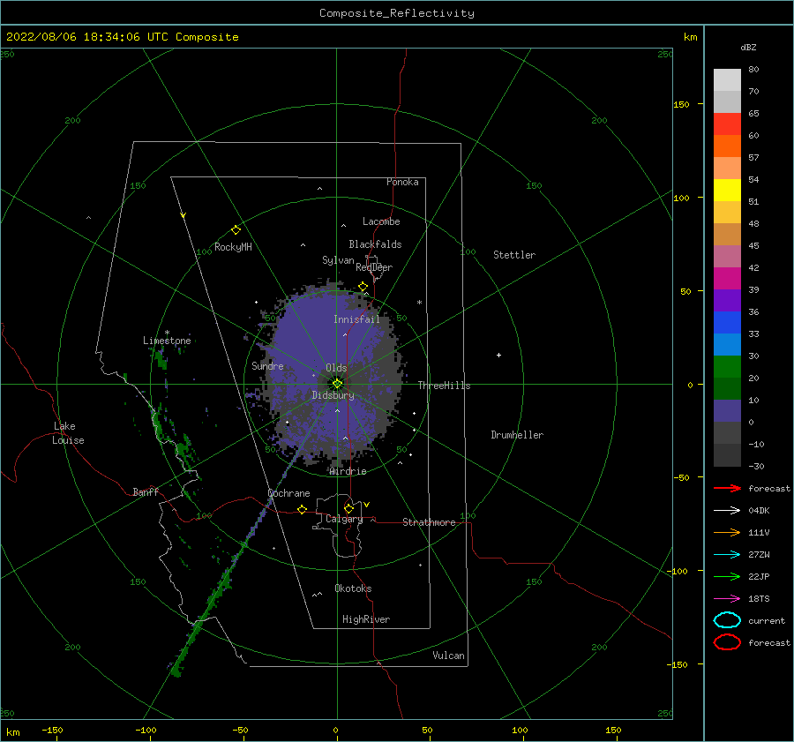The image size is (794, 742).
Task: Select the Airdrie label
Action: point(348,471)
